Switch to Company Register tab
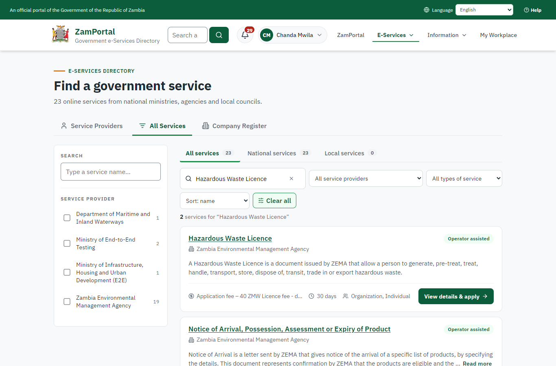Screen dimensions: 556x366 tap(234, 126)
